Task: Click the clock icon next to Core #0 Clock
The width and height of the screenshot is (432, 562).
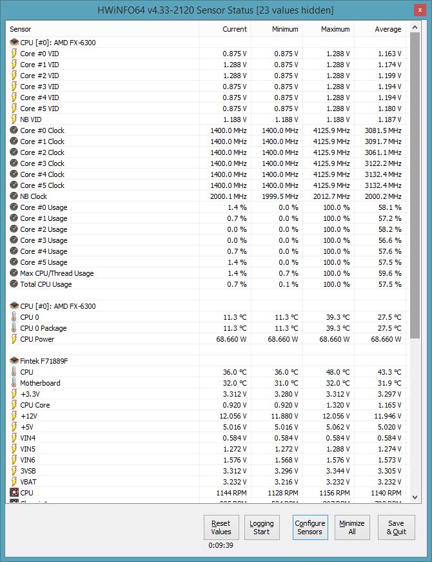Action: click(14, 130)
